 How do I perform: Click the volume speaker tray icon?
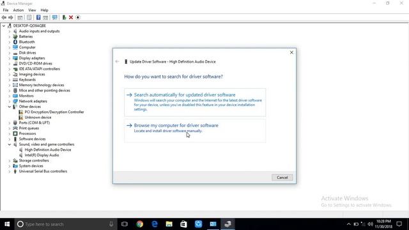point(370,224)
